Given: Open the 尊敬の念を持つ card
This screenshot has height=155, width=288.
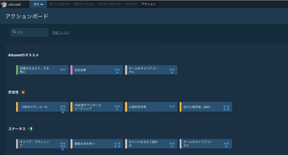Looking at the screenshot, I should pyautogui.click(x=97, y=144).
